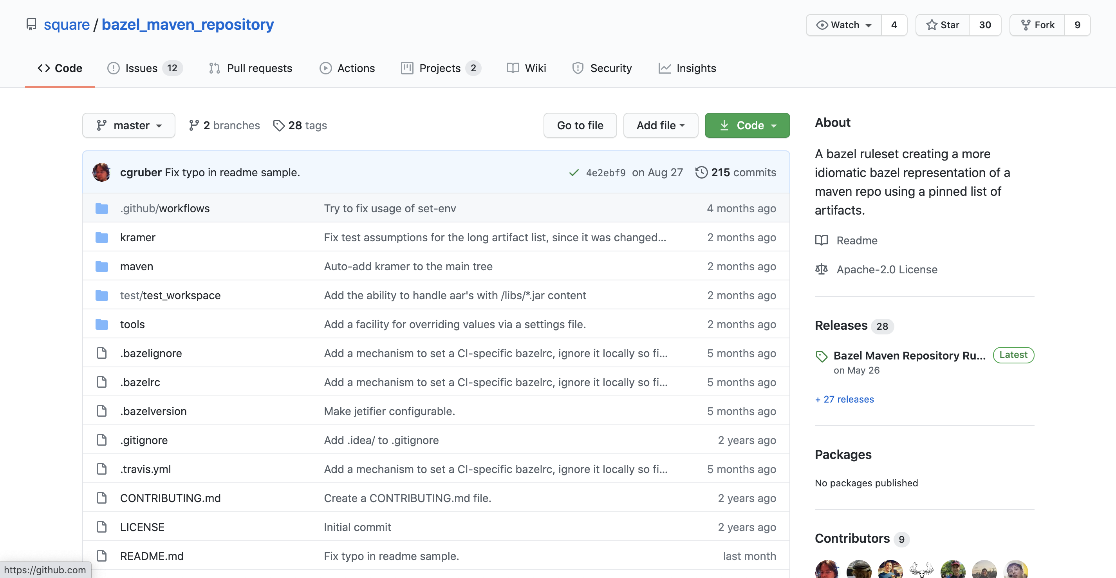
Task: Open the README.md file
Action: click(x=152, y=556)
